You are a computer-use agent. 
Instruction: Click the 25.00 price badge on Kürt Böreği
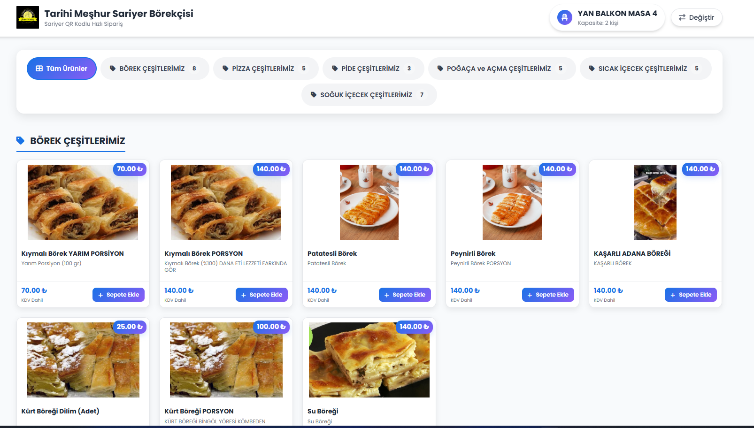130,327
